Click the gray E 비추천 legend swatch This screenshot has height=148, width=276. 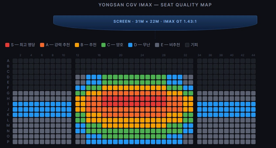point(157,45)
